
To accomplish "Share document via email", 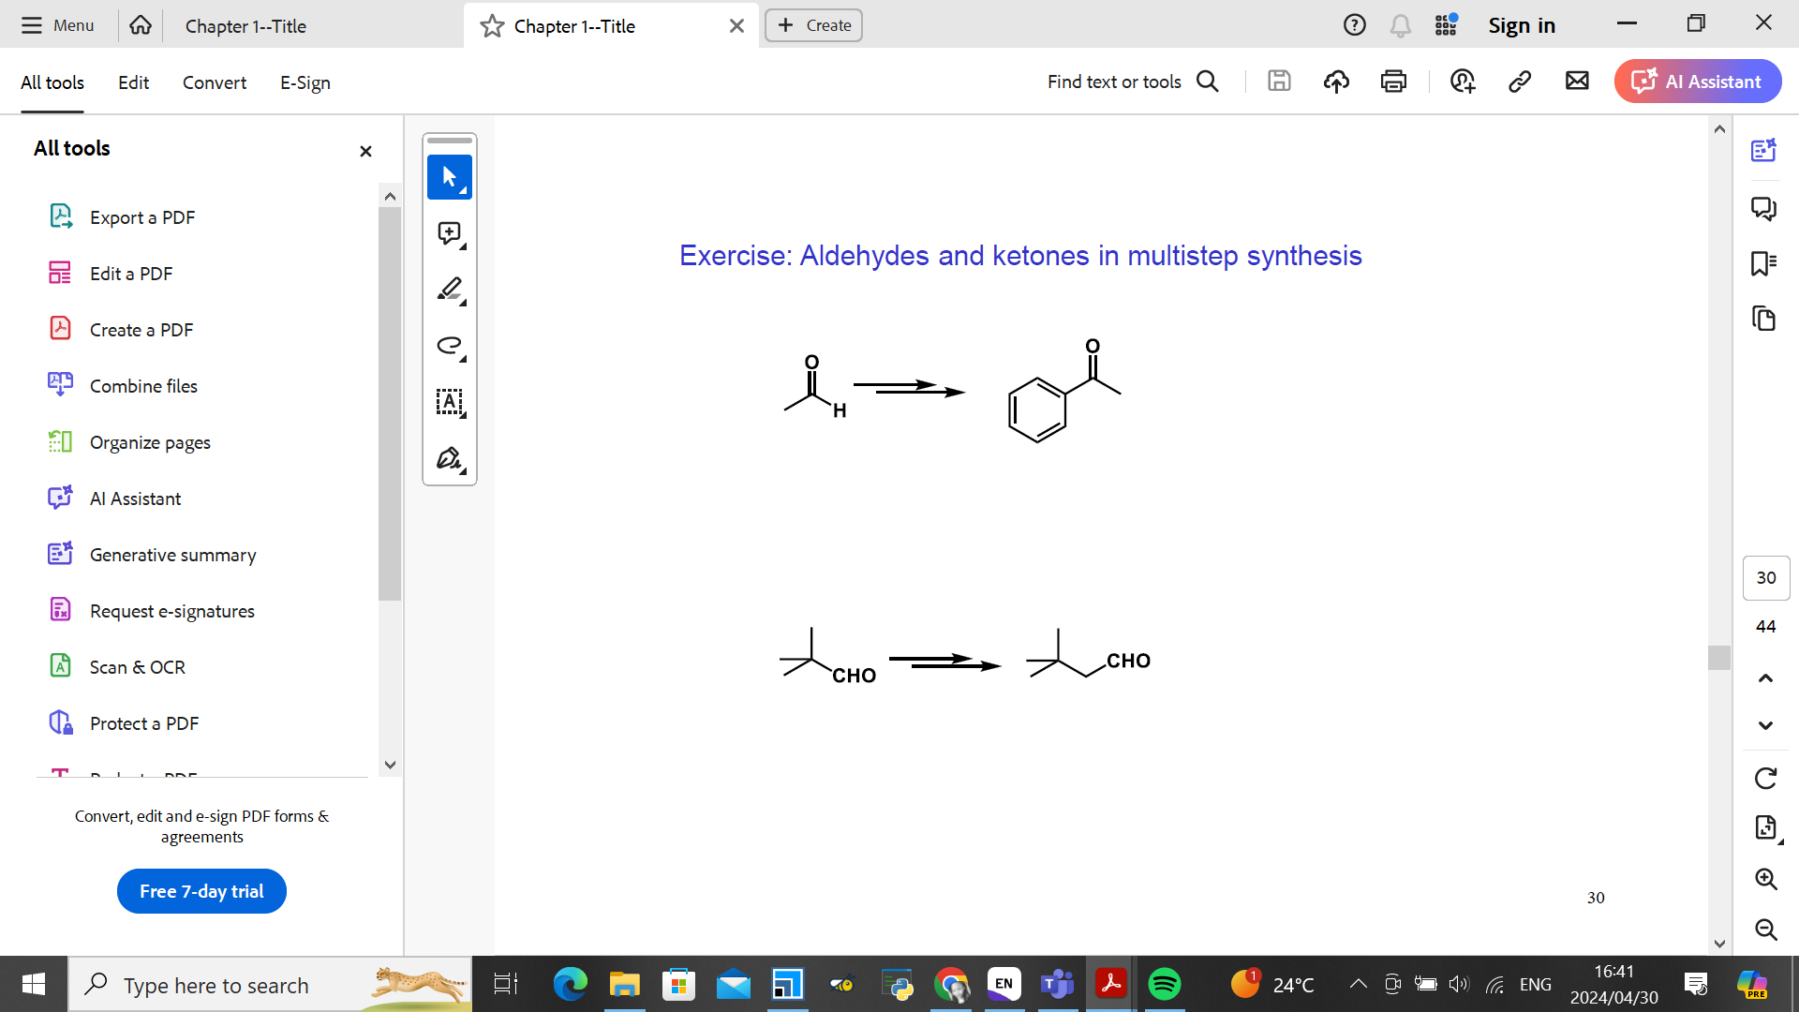I will point(1577,82).
